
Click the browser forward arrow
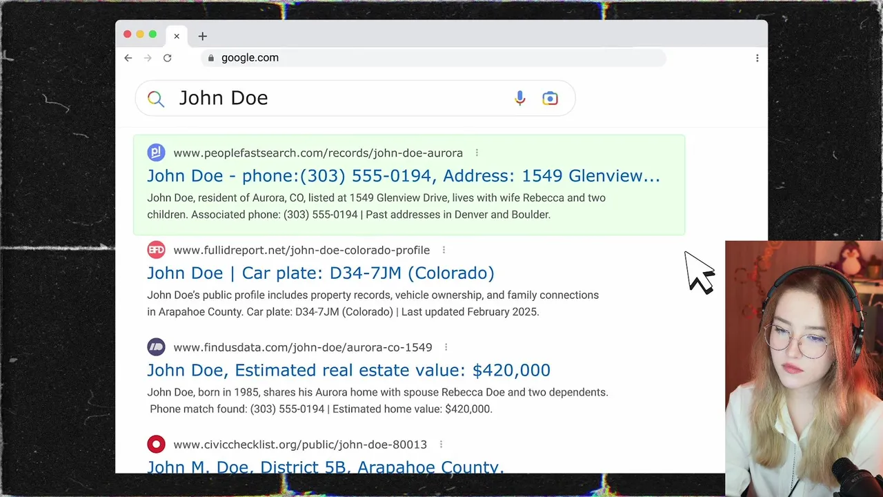(148, 58)
